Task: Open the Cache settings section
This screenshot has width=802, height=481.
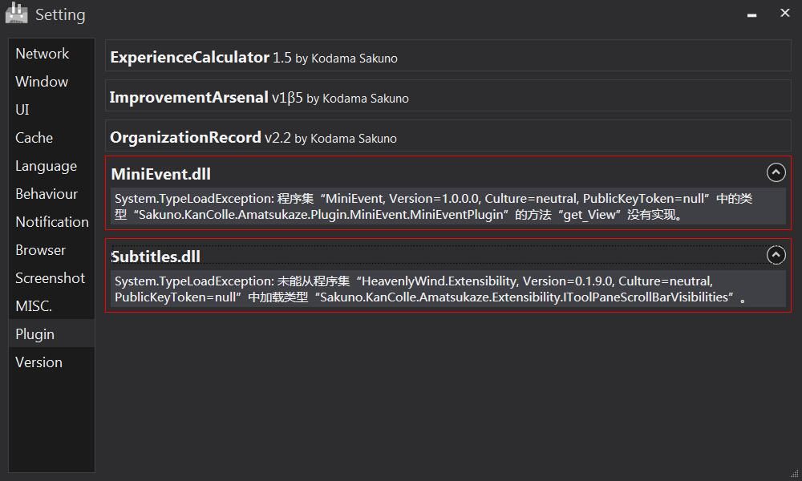Action: coord(51,138)
